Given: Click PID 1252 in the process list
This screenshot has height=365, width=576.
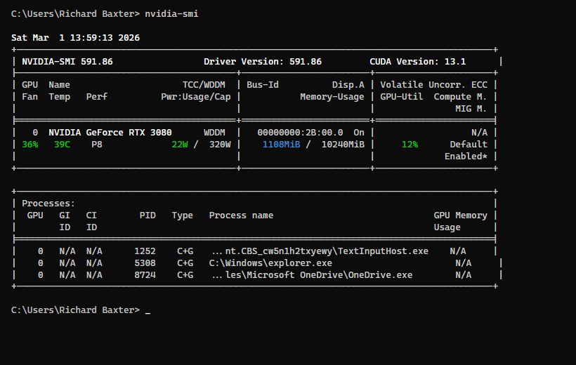Looking at the screenshot, I should 145,251.
